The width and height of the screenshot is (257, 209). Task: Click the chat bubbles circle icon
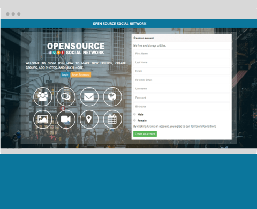tap(66, 96)
